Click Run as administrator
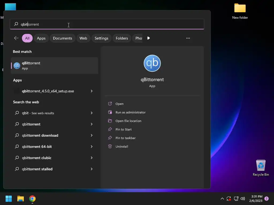The image size is (274, 205). [130, 112]
